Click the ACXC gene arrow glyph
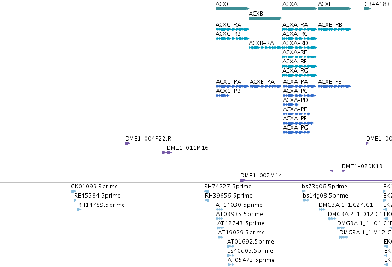The image size is (392, 267). click(232, 9)
